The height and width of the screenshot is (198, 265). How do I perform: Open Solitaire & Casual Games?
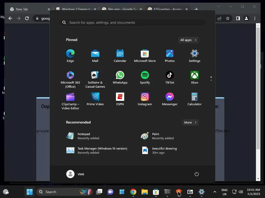[95, 79]
